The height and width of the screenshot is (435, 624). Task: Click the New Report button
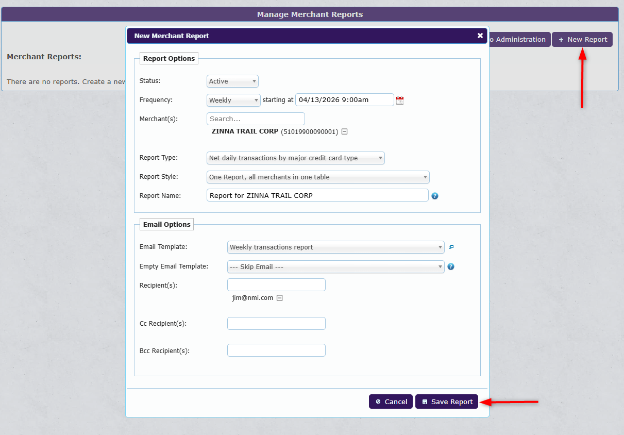[x=582, y=40]
